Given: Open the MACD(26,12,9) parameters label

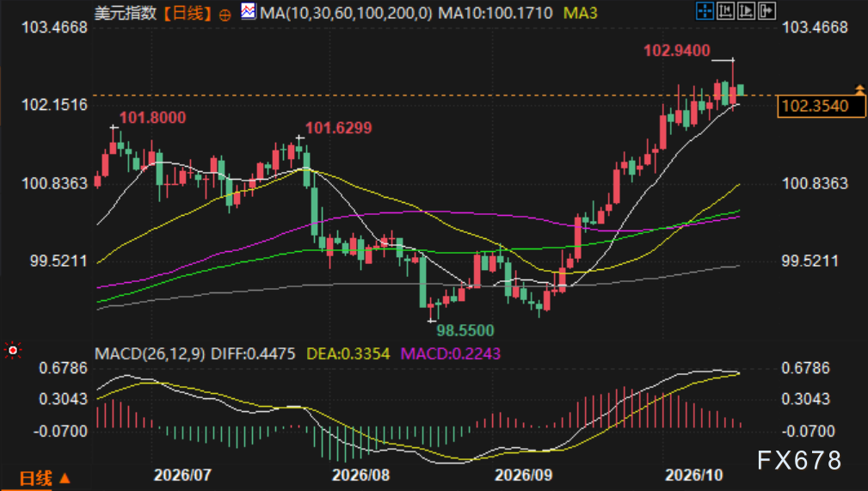Looking at the screenshot, I should tap(150, 353).
